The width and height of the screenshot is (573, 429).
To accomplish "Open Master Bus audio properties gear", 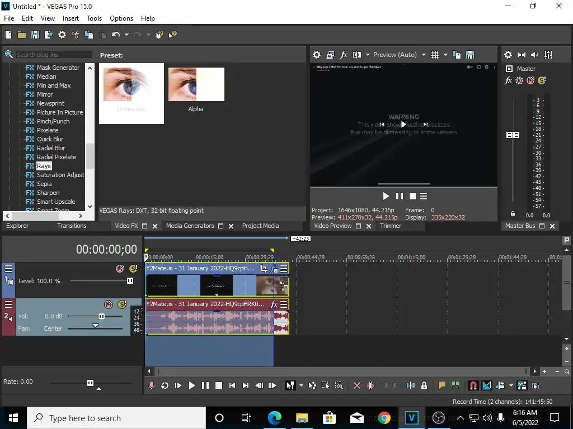I will (x=508, y=55).
